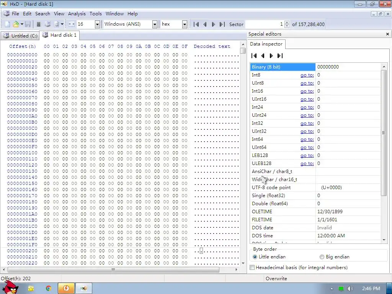Click the go to link for ULEB128
The image size is (392, 294).
pos(307,163)
